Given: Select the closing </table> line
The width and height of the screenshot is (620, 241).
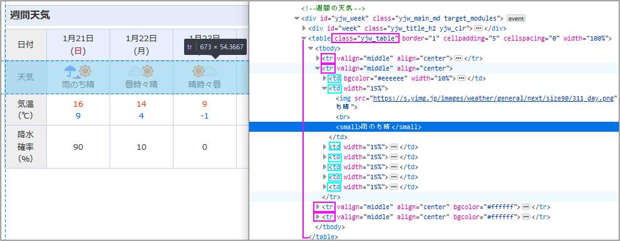Looking at the screenshot, I should point(323,237).
